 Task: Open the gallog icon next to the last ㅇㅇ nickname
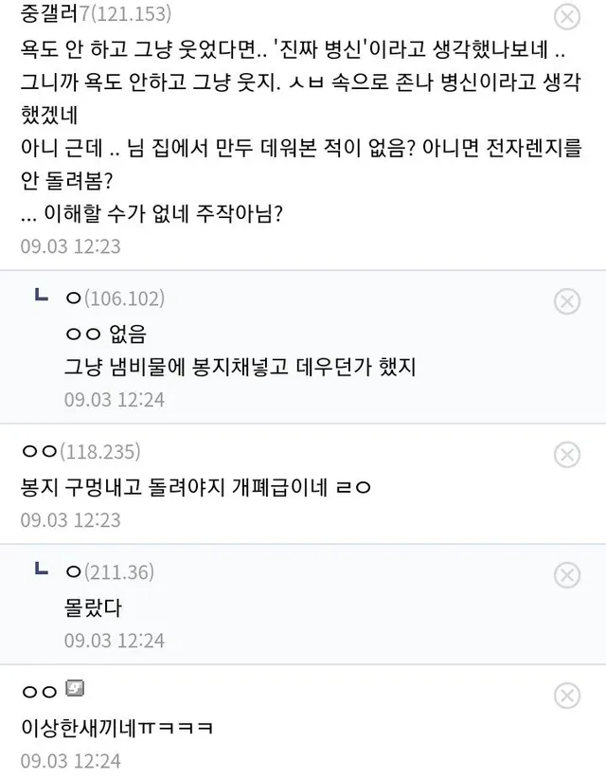(x=77, y=691)
